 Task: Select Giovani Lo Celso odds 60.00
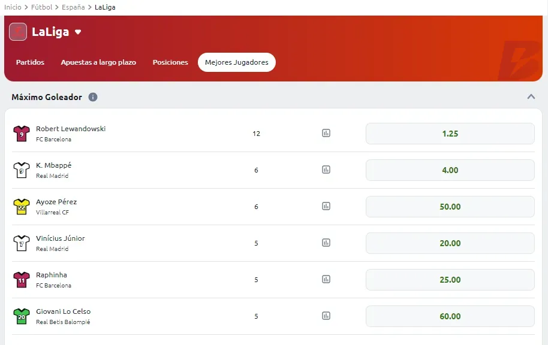tap(450, 316)
